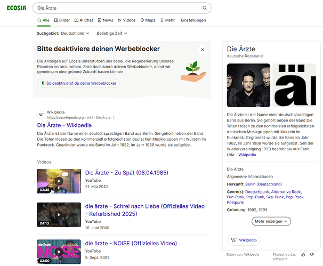Image resolution: width=323 pixels, height=266 pixels.
Task: Open the Fun-Punk genre link
Action: 236,197
